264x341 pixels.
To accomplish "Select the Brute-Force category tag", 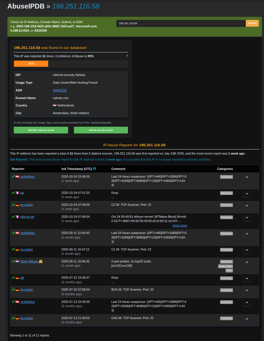I will [225, 266].
